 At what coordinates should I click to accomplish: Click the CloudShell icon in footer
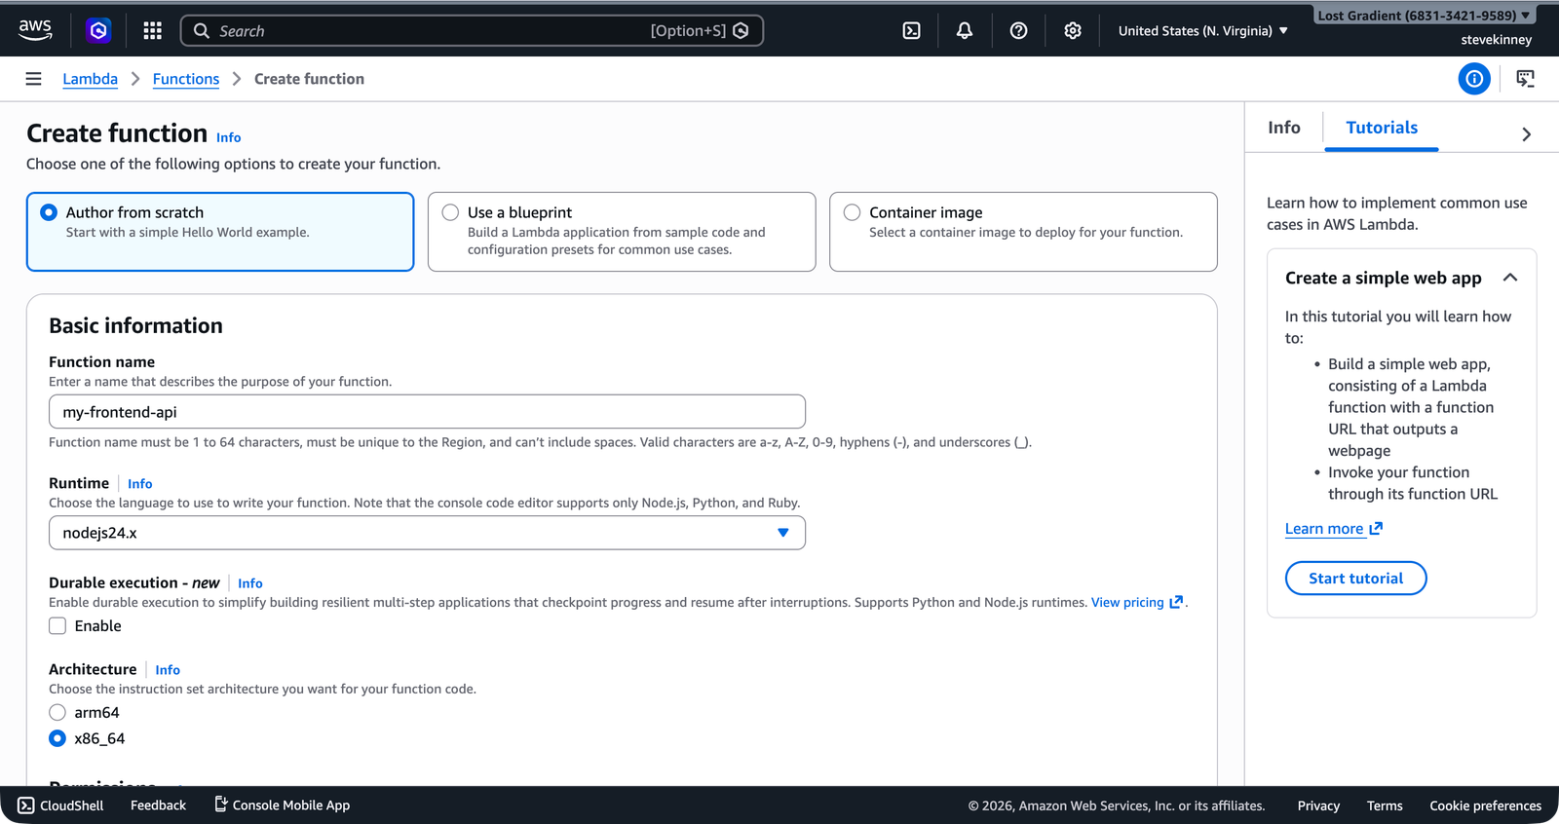coord(25,805)
